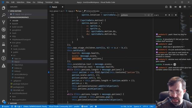
Task: Toggle Match Case in find widget
Action: pyautogui.click(x=145, y=15)
